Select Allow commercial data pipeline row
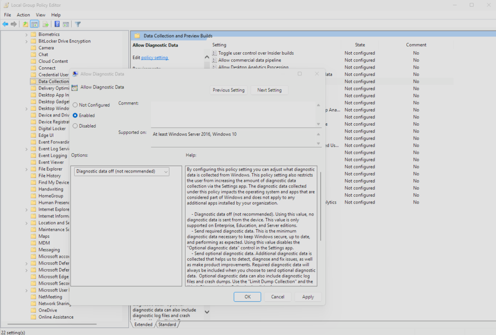Viewport: 496px width, 335px height. click(249, 60)
